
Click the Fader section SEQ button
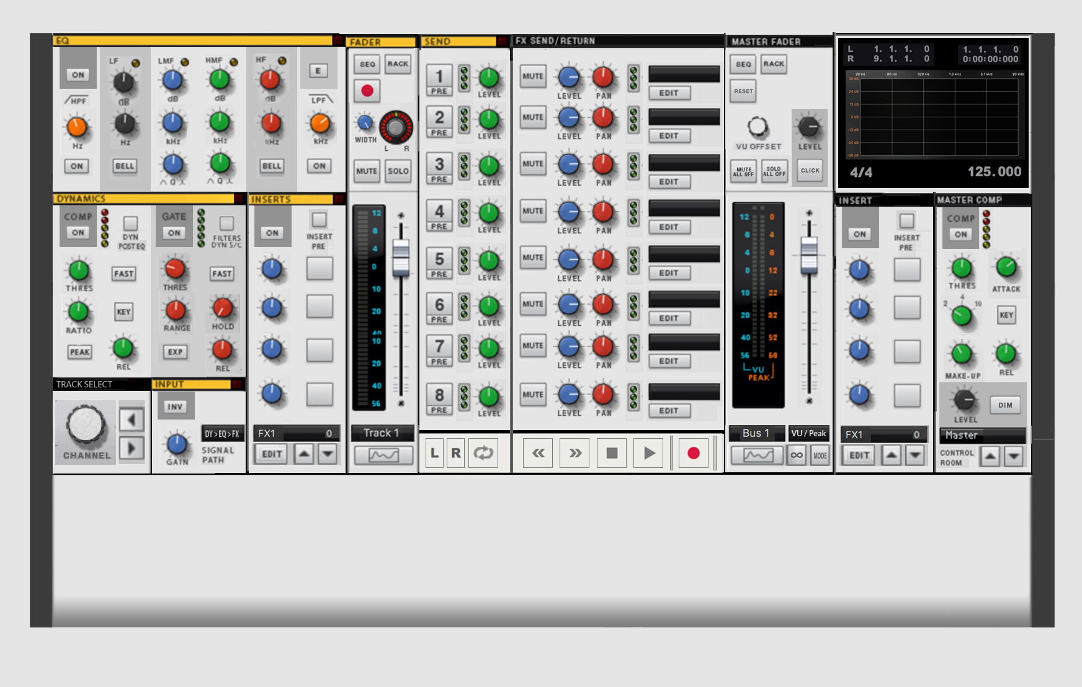tap(367, 64)
